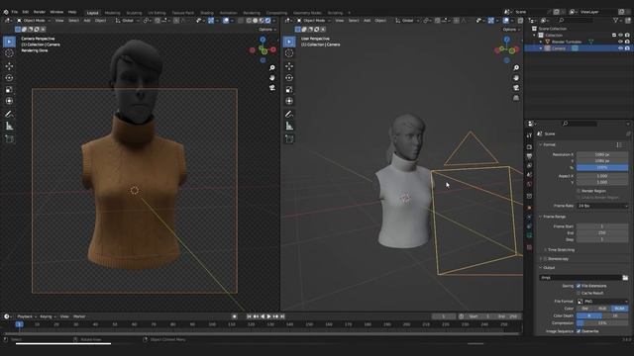Screen dimensions: 634x356
Task: Open the Frame Rate dropdown
Action: [x=602, y=206]
